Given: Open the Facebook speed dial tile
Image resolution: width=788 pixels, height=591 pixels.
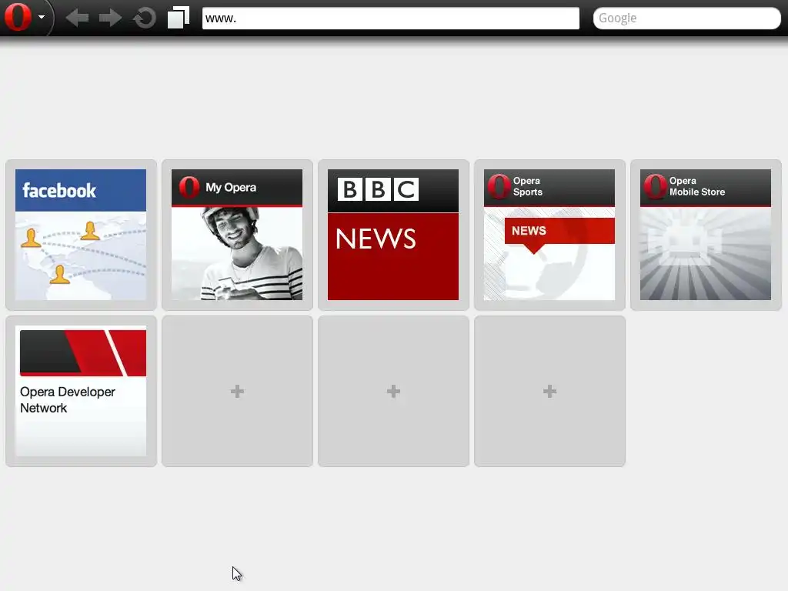Looking at the screenshot, I should (81, 235).
